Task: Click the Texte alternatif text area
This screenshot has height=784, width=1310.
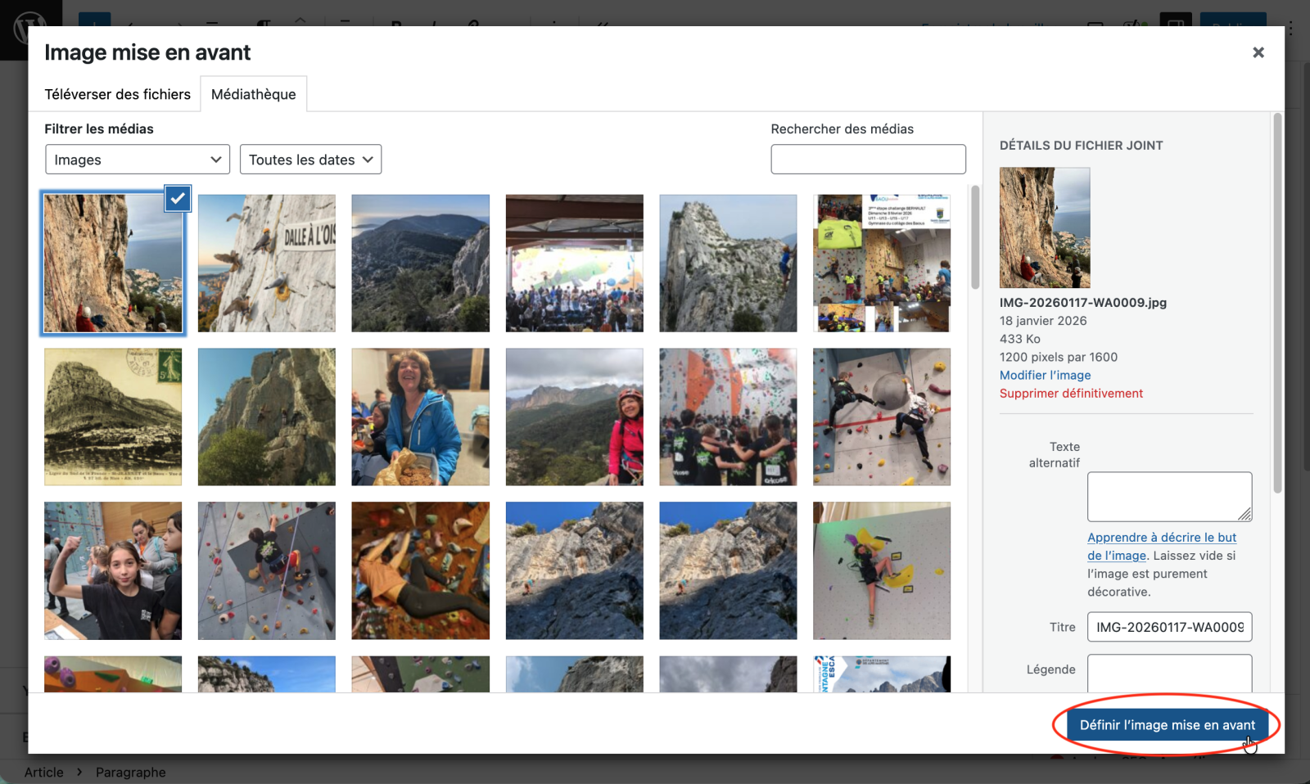Action: point(1168,496)
